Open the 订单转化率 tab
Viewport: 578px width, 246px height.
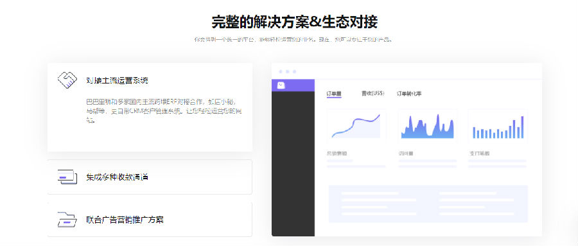[409, 94]
